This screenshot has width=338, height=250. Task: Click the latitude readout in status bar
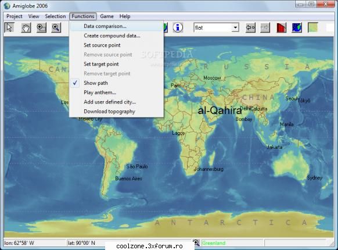(x=81, y=243)
